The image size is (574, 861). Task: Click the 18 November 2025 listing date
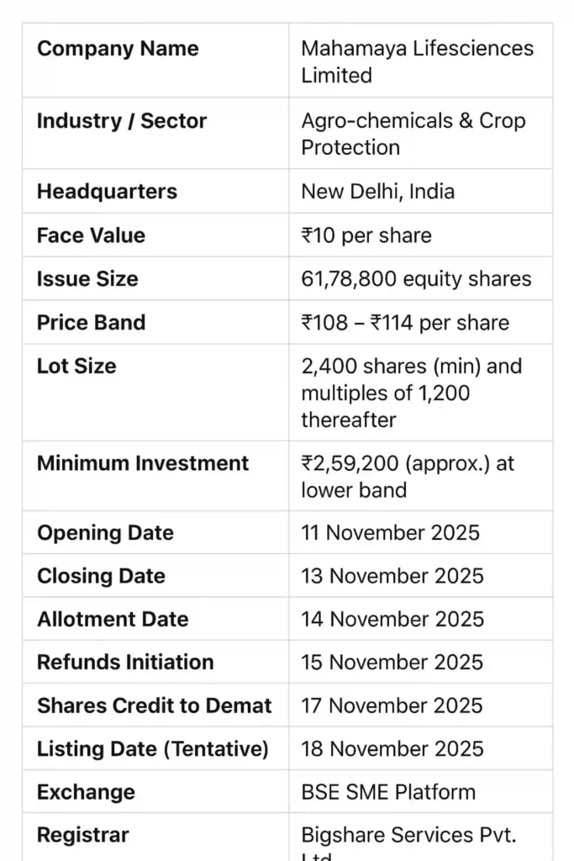pyautogui.click(x=392, y=749)
